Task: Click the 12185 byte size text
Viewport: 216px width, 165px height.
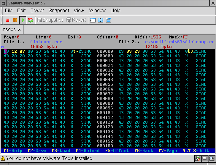Action: coord(158,46)
